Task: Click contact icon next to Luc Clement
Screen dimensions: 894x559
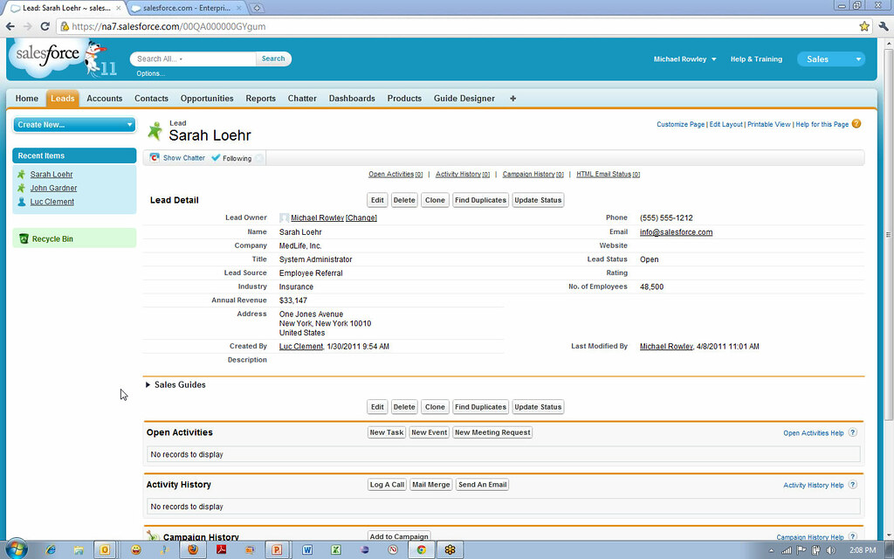Action: point(22,202)
